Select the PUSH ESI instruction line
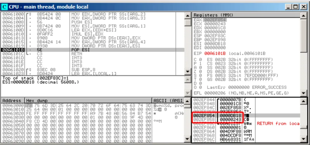This screenshot has width=310, height=145. (93, 22)
